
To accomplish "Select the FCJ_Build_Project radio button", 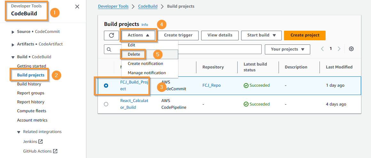I will pos(106,86).
